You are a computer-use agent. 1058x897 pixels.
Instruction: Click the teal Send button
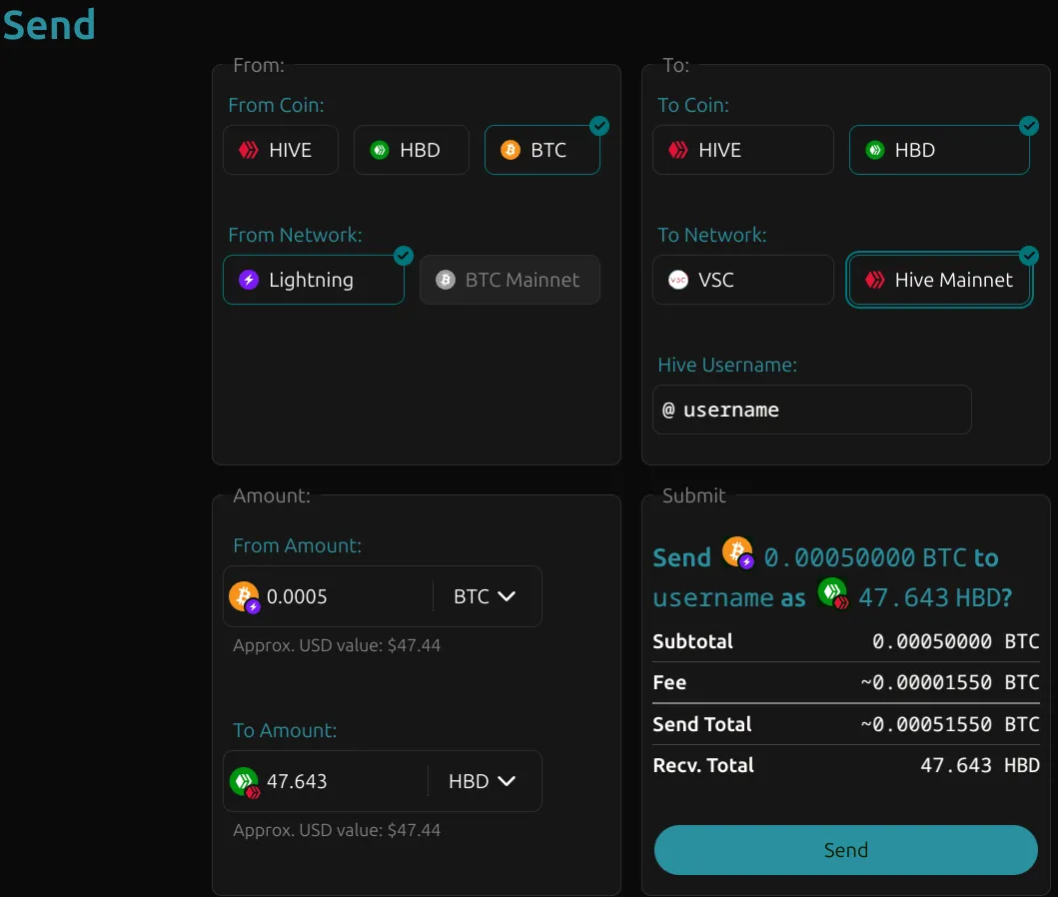pos(845,850)
